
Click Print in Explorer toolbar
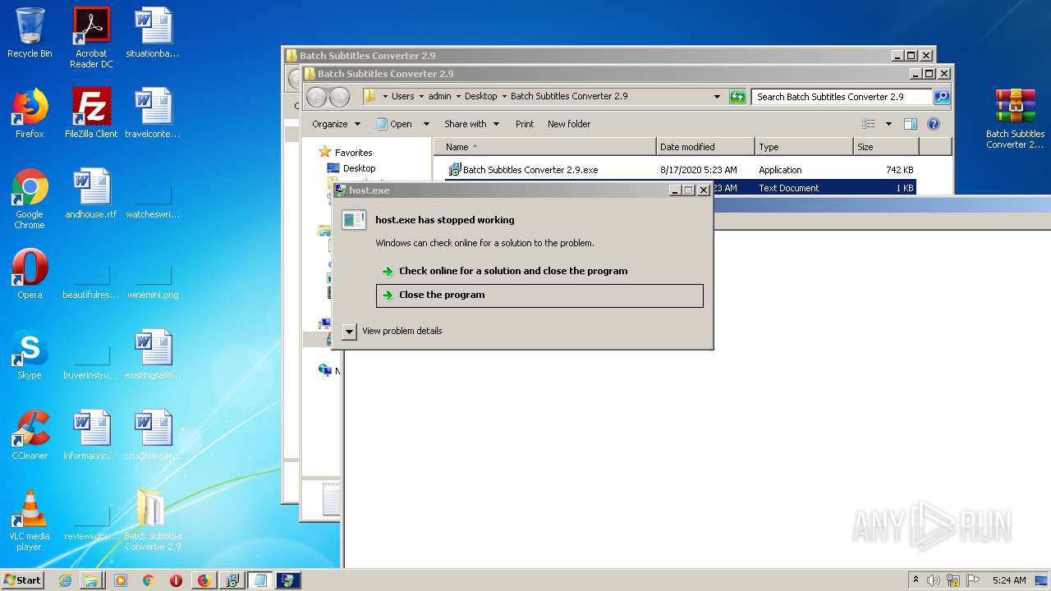click(525, 124)
